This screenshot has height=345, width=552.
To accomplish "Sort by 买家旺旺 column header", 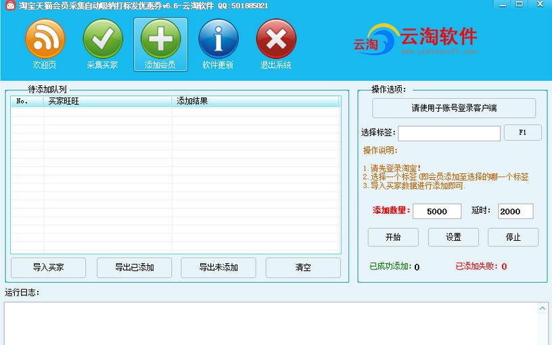I will (108, 101).
